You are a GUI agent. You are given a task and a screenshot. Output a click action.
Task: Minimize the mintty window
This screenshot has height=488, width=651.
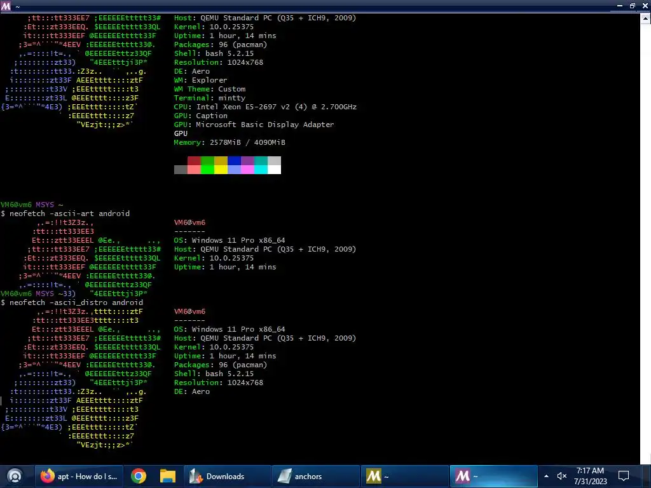click(619, 6)
